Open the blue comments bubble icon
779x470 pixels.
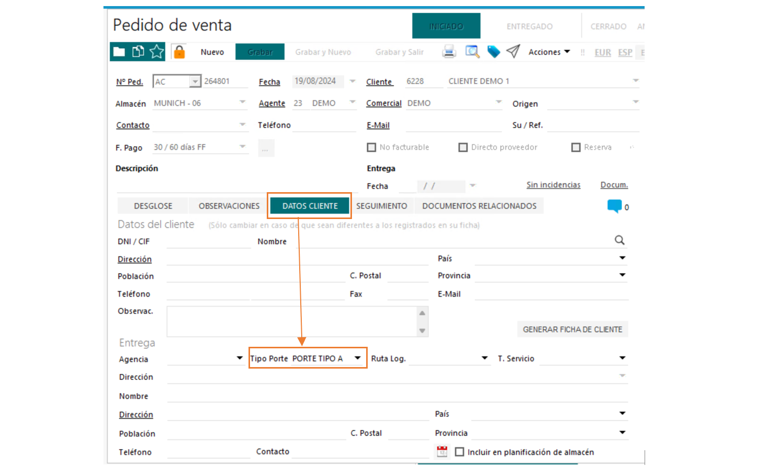(614, 206)
